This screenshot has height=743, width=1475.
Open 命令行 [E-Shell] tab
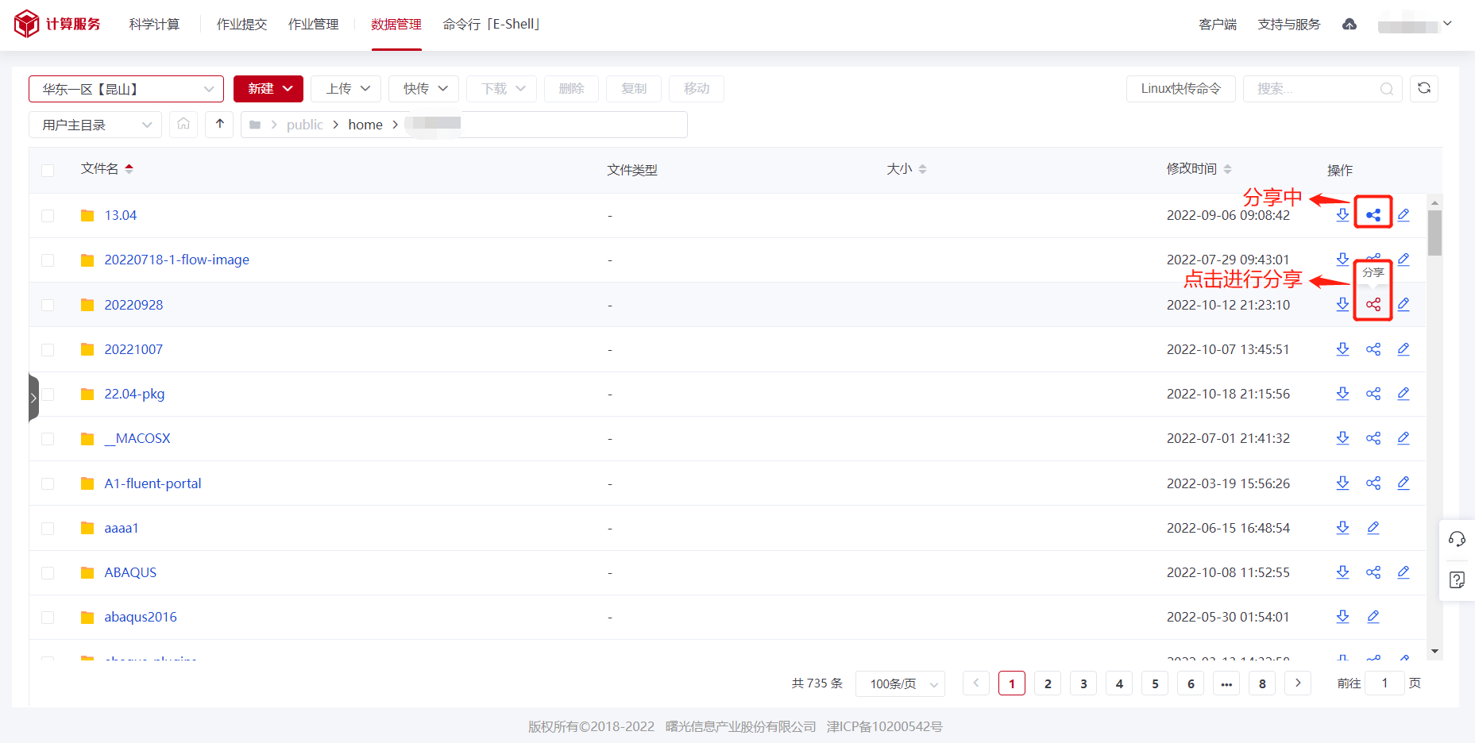point(491,25)
